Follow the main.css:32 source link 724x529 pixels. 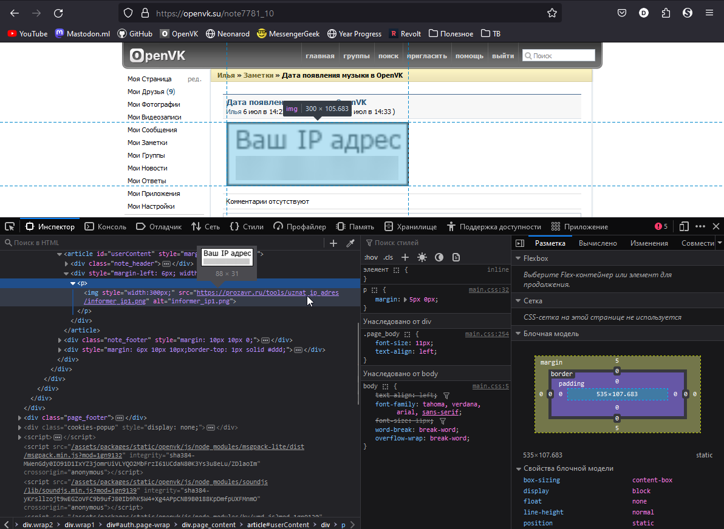click(x=488, y=289)
